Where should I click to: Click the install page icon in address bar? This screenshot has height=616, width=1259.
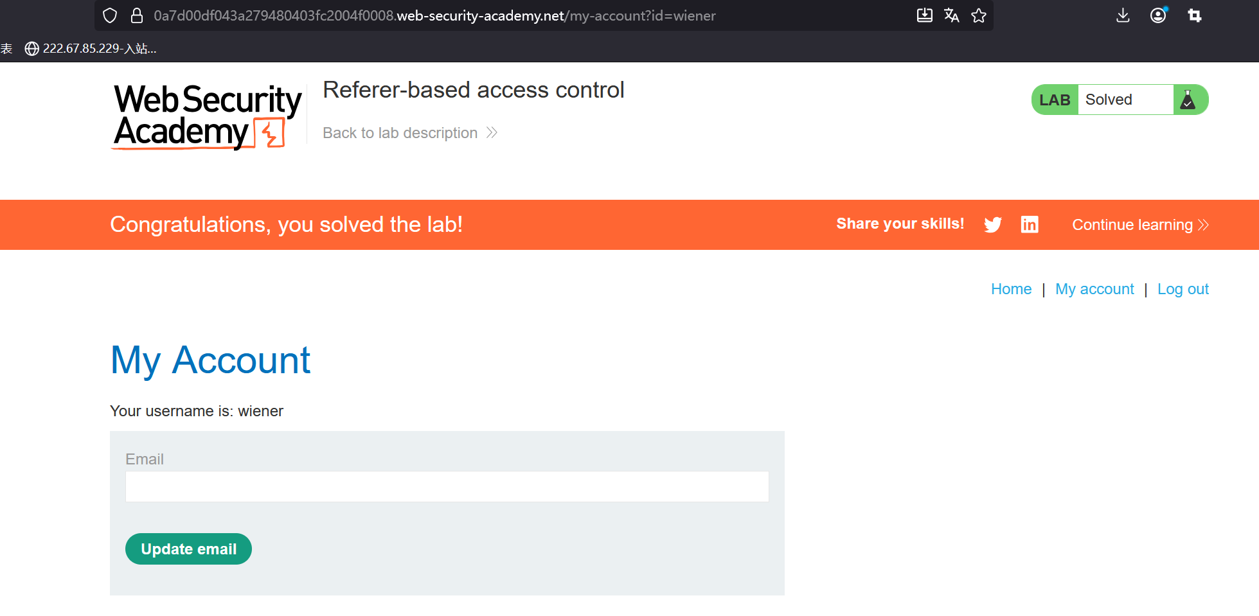(x=924, y=15)
